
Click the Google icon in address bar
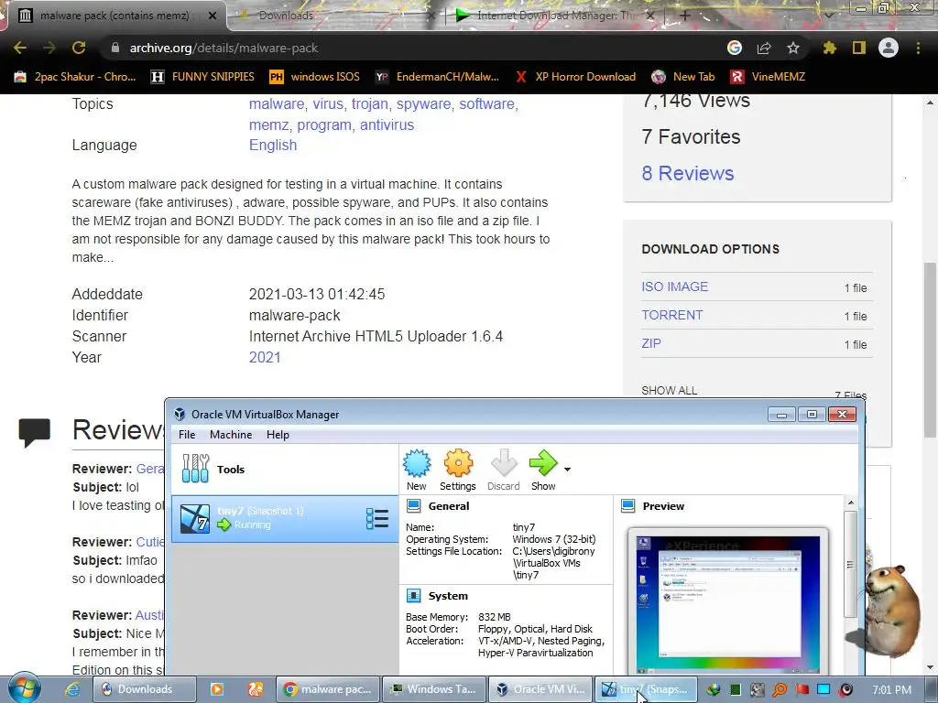(735, 48)
